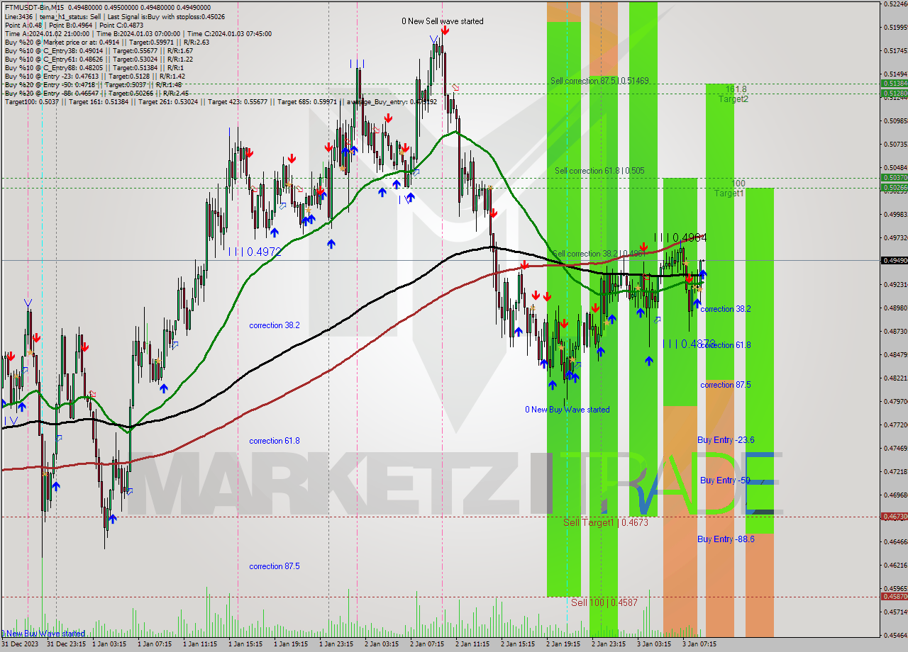Image resolution: width=908 pixels, height=652 pixels.
Task: Click the '2 Jan 19:15' time axis label
Action: [x=564, y=644]
